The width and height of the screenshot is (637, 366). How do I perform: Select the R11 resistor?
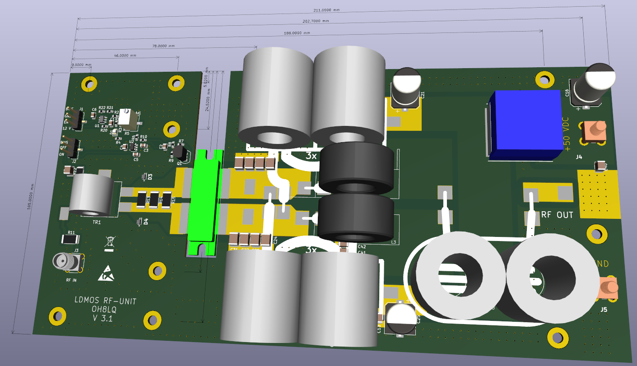coord(71,239)
